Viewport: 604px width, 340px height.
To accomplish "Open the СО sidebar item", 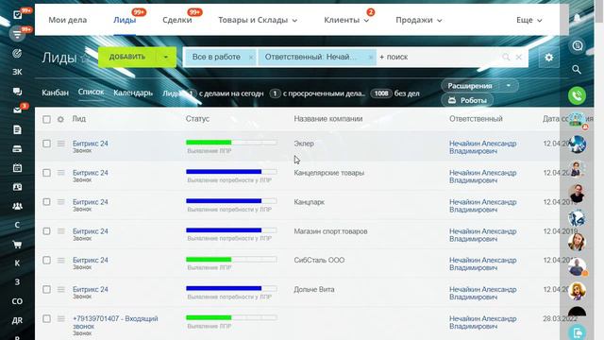I will click(17, 301).
